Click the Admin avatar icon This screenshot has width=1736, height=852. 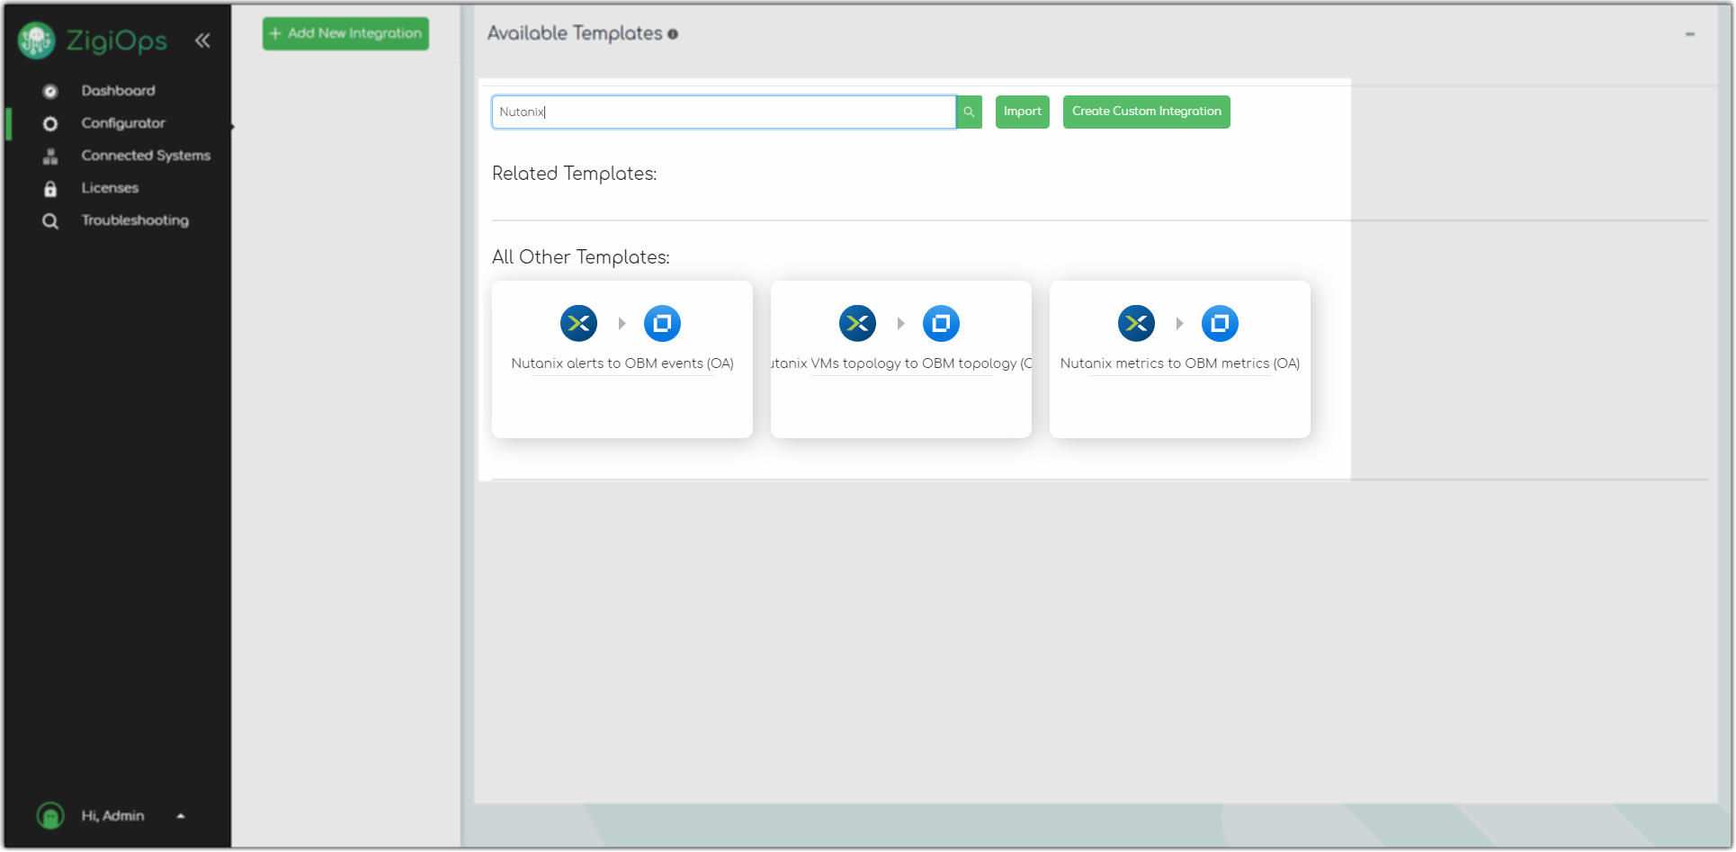pyautogui.click(x=50, y=816)
